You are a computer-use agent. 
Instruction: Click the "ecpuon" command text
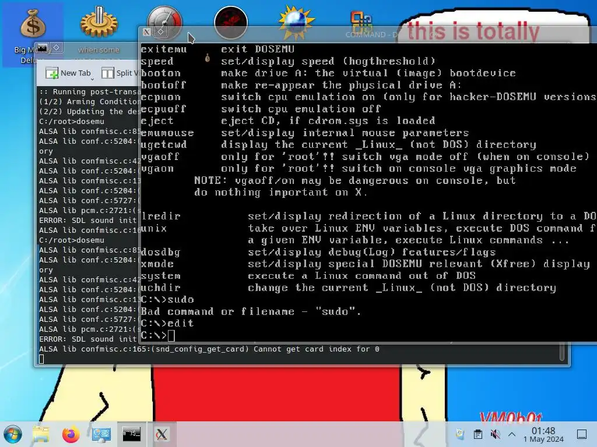point(160,97)
